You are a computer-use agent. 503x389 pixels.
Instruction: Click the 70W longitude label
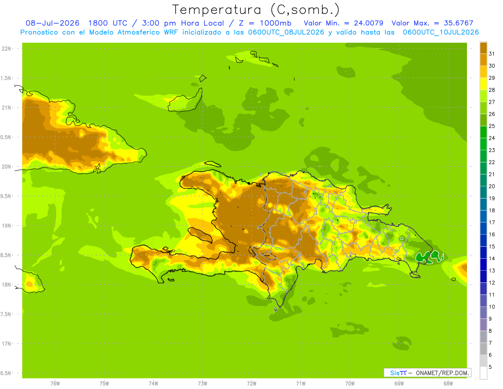[x=350, y=383]
